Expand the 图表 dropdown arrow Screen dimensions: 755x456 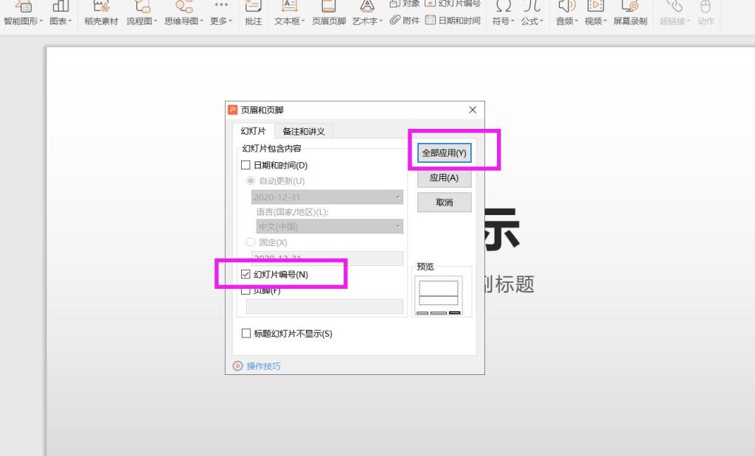click(70, 21)
